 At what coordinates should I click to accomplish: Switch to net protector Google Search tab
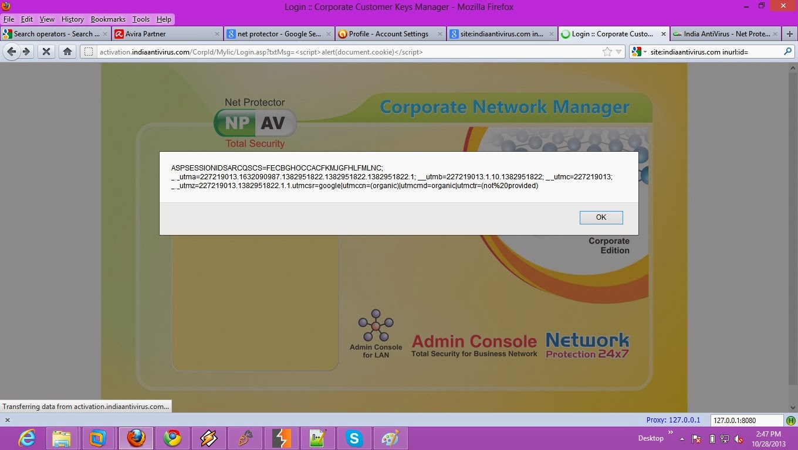279,34
